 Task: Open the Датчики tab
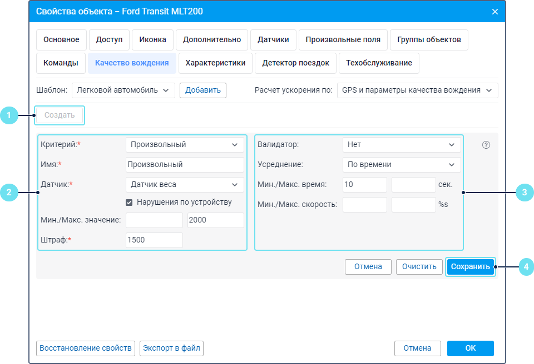[x=273, y=40]
